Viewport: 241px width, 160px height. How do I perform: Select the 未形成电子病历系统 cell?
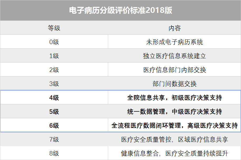click(175, 42)
